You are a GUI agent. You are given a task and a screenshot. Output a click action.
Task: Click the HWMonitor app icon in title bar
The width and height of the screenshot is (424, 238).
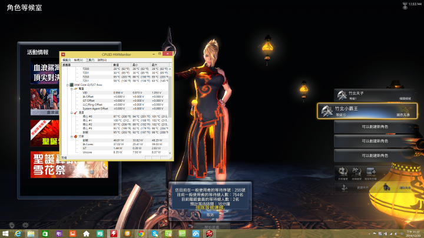click(63, 54)
